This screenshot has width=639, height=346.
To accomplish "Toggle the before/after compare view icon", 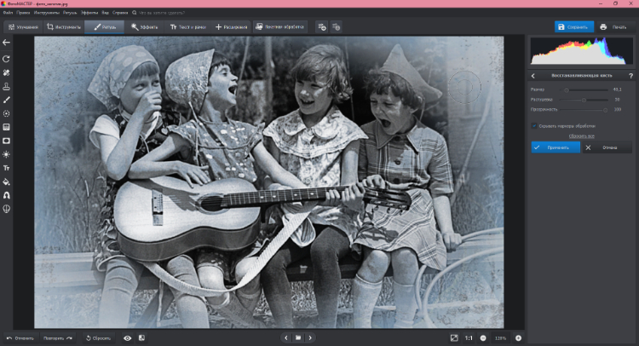I will coord(141,338).
